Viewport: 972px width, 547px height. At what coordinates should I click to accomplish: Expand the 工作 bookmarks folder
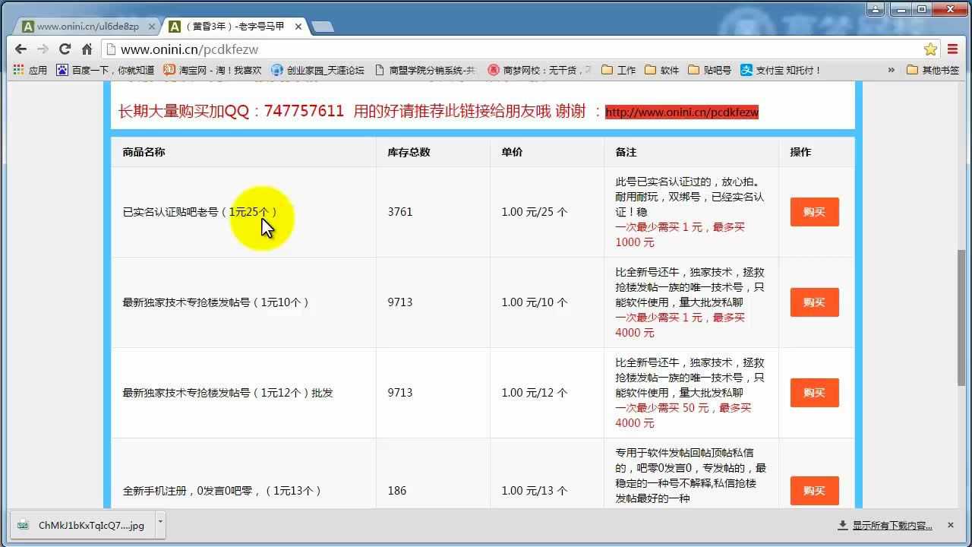619,70
